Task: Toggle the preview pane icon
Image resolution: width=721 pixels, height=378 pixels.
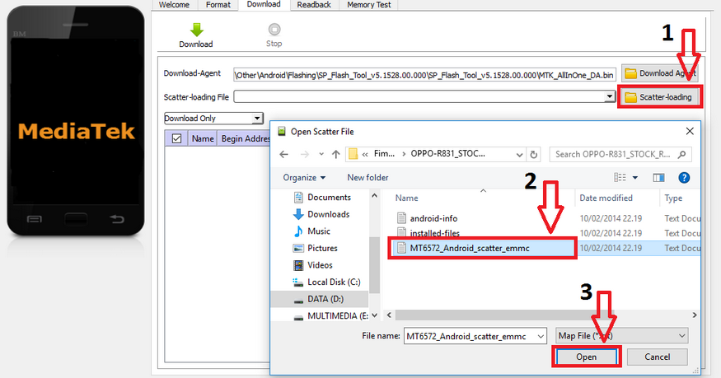Action: click(658, 178)
